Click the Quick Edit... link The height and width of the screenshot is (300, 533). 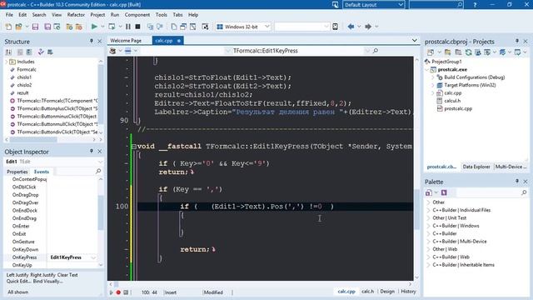point(19,282)
